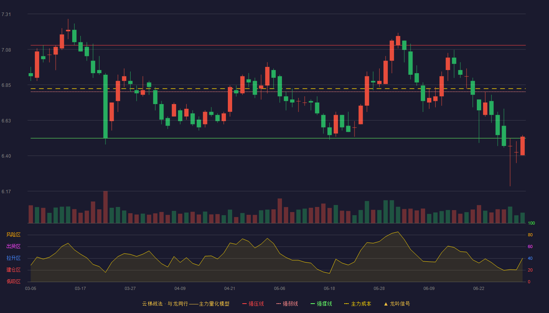The image size is (549, 313).
Task: Select the 05-06 date label
Action: [x=280, y=288]
